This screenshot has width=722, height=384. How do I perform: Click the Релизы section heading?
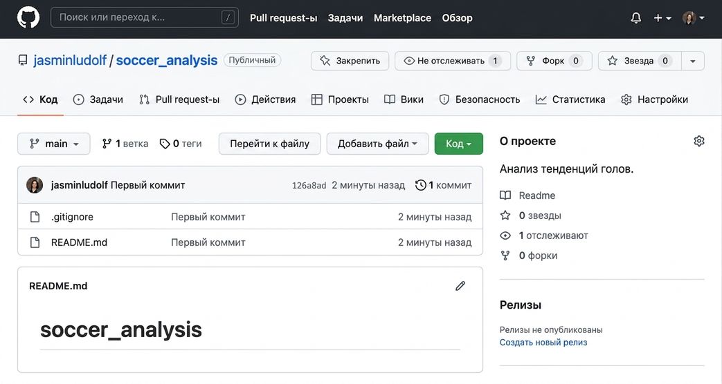(x=521, y=305)
